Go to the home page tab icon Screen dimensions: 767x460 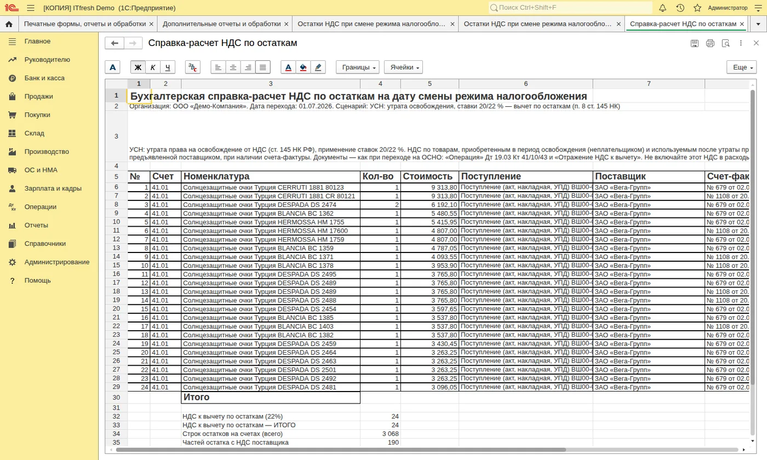tap(9, 24)
